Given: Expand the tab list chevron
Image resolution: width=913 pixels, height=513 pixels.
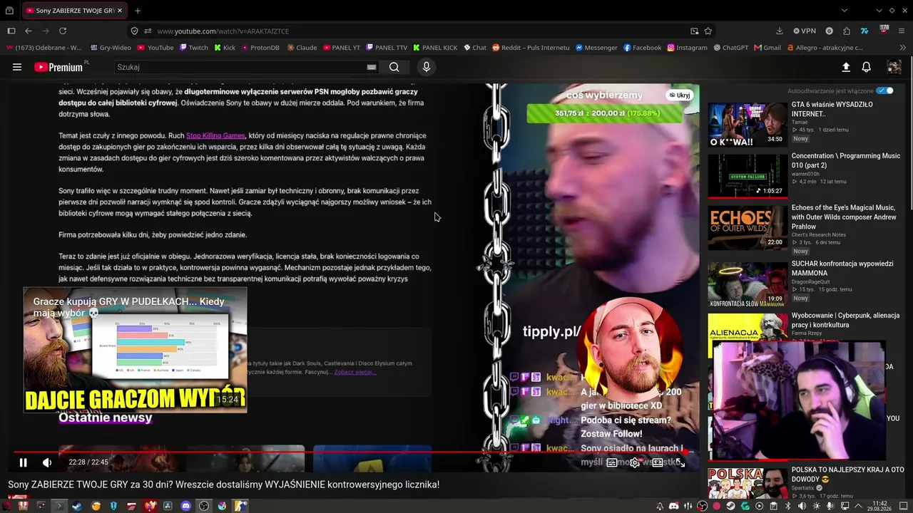Looking at the screenshot, I should tap(845, 11).
